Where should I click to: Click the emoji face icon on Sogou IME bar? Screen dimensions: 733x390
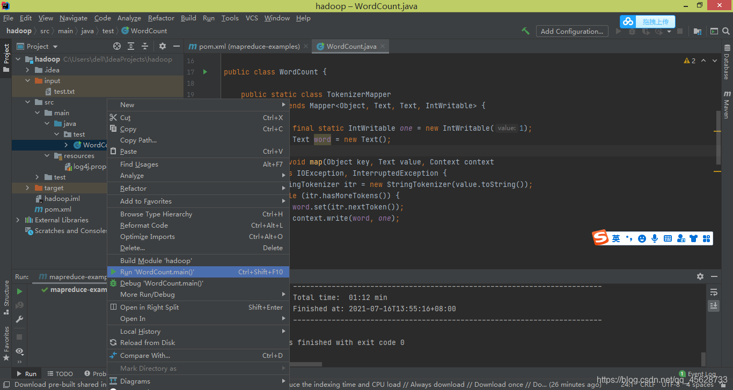pos(642,238)
